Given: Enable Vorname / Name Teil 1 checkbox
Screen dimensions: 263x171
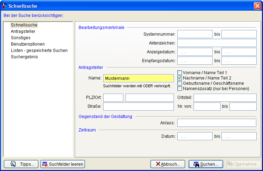Looking at the screenshot, I should point(179,73).
